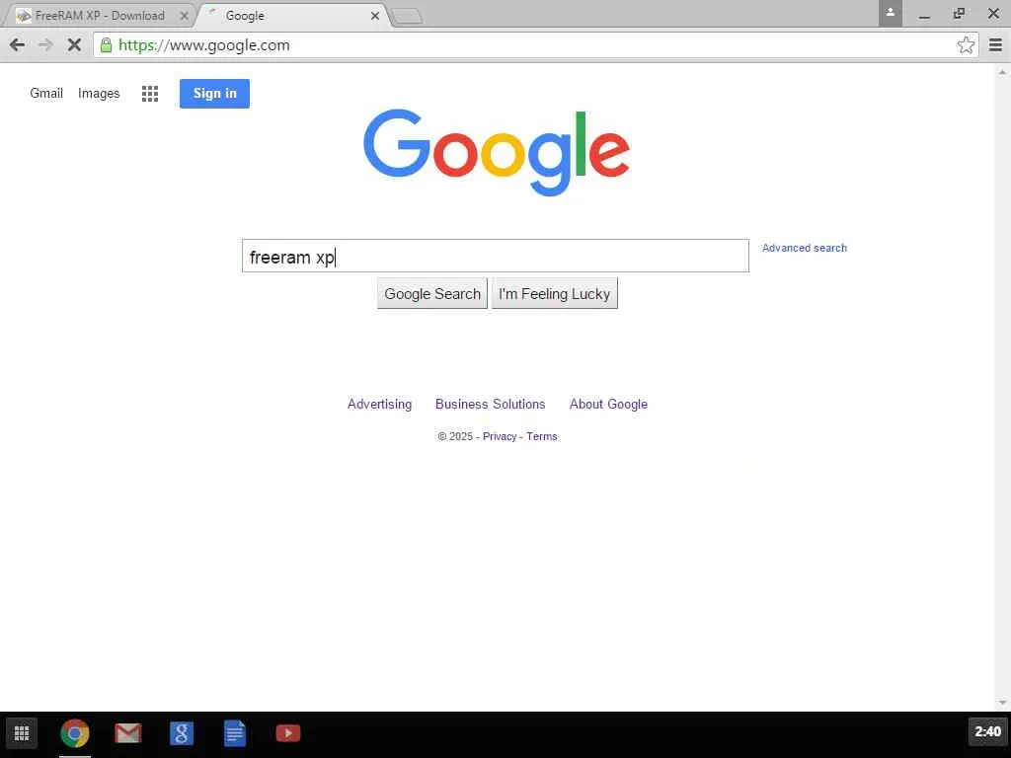
Task: Click the Gmail link
Action: [x=46, y=94]
